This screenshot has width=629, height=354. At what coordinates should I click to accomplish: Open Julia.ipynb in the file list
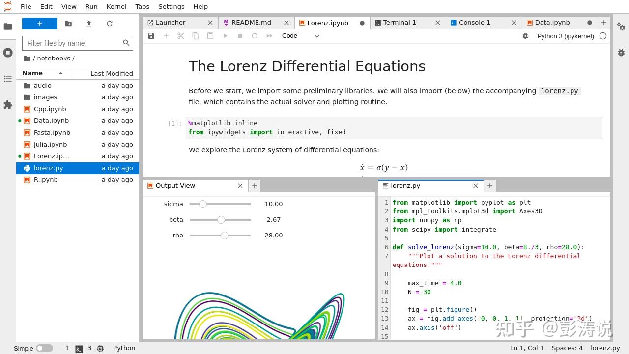pyautogui.click(x=50, y=144)
